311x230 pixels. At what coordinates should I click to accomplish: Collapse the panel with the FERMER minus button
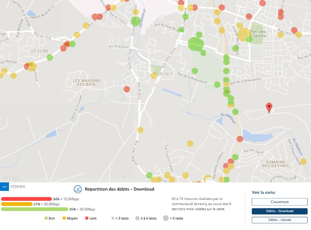coord(4,187)
